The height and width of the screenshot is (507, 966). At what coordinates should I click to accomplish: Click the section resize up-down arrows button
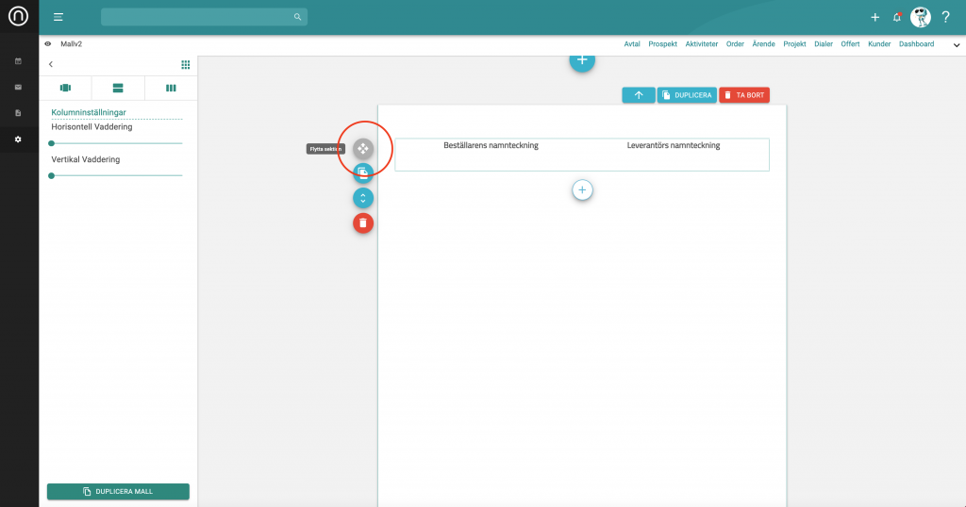pos(363,198)
